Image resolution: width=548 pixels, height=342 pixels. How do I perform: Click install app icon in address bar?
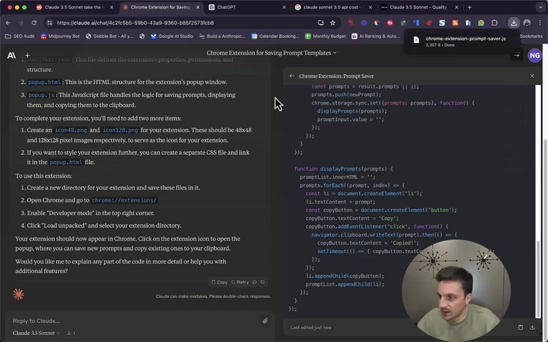320,23
